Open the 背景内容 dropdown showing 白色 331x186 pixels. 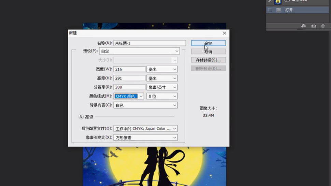click(145, 105)
